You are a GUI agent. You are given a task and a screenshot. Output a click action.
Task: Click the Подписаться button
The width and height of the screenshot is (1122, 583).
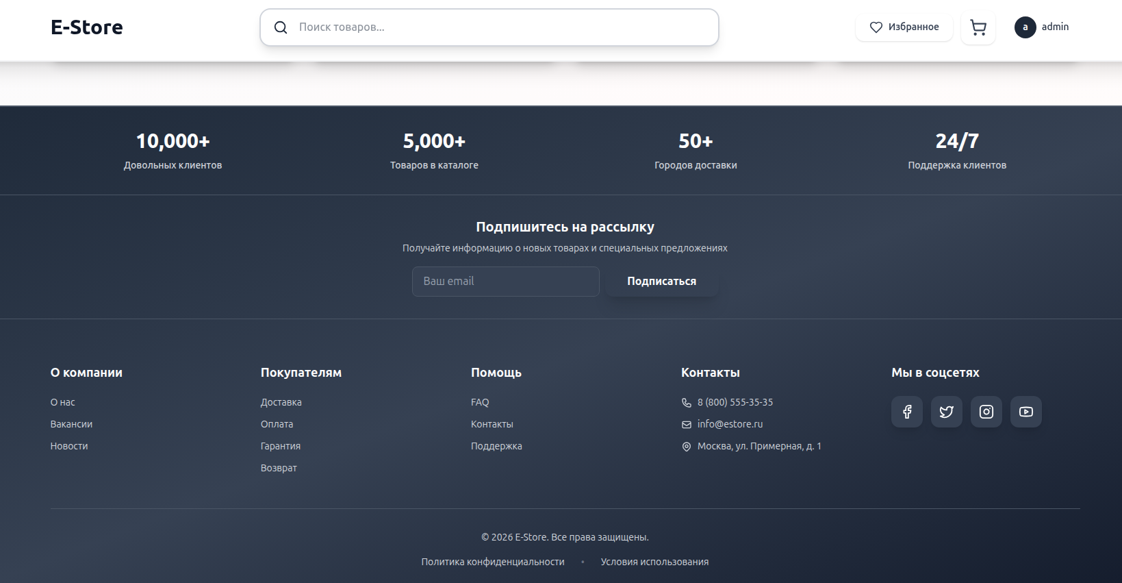coord(662,282)
